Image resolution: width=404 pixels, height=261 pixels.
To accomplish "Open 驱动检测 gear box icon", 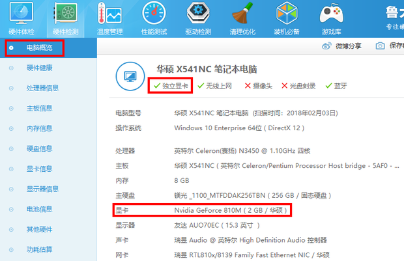I will pyautogui.click(x=198, y=13).
